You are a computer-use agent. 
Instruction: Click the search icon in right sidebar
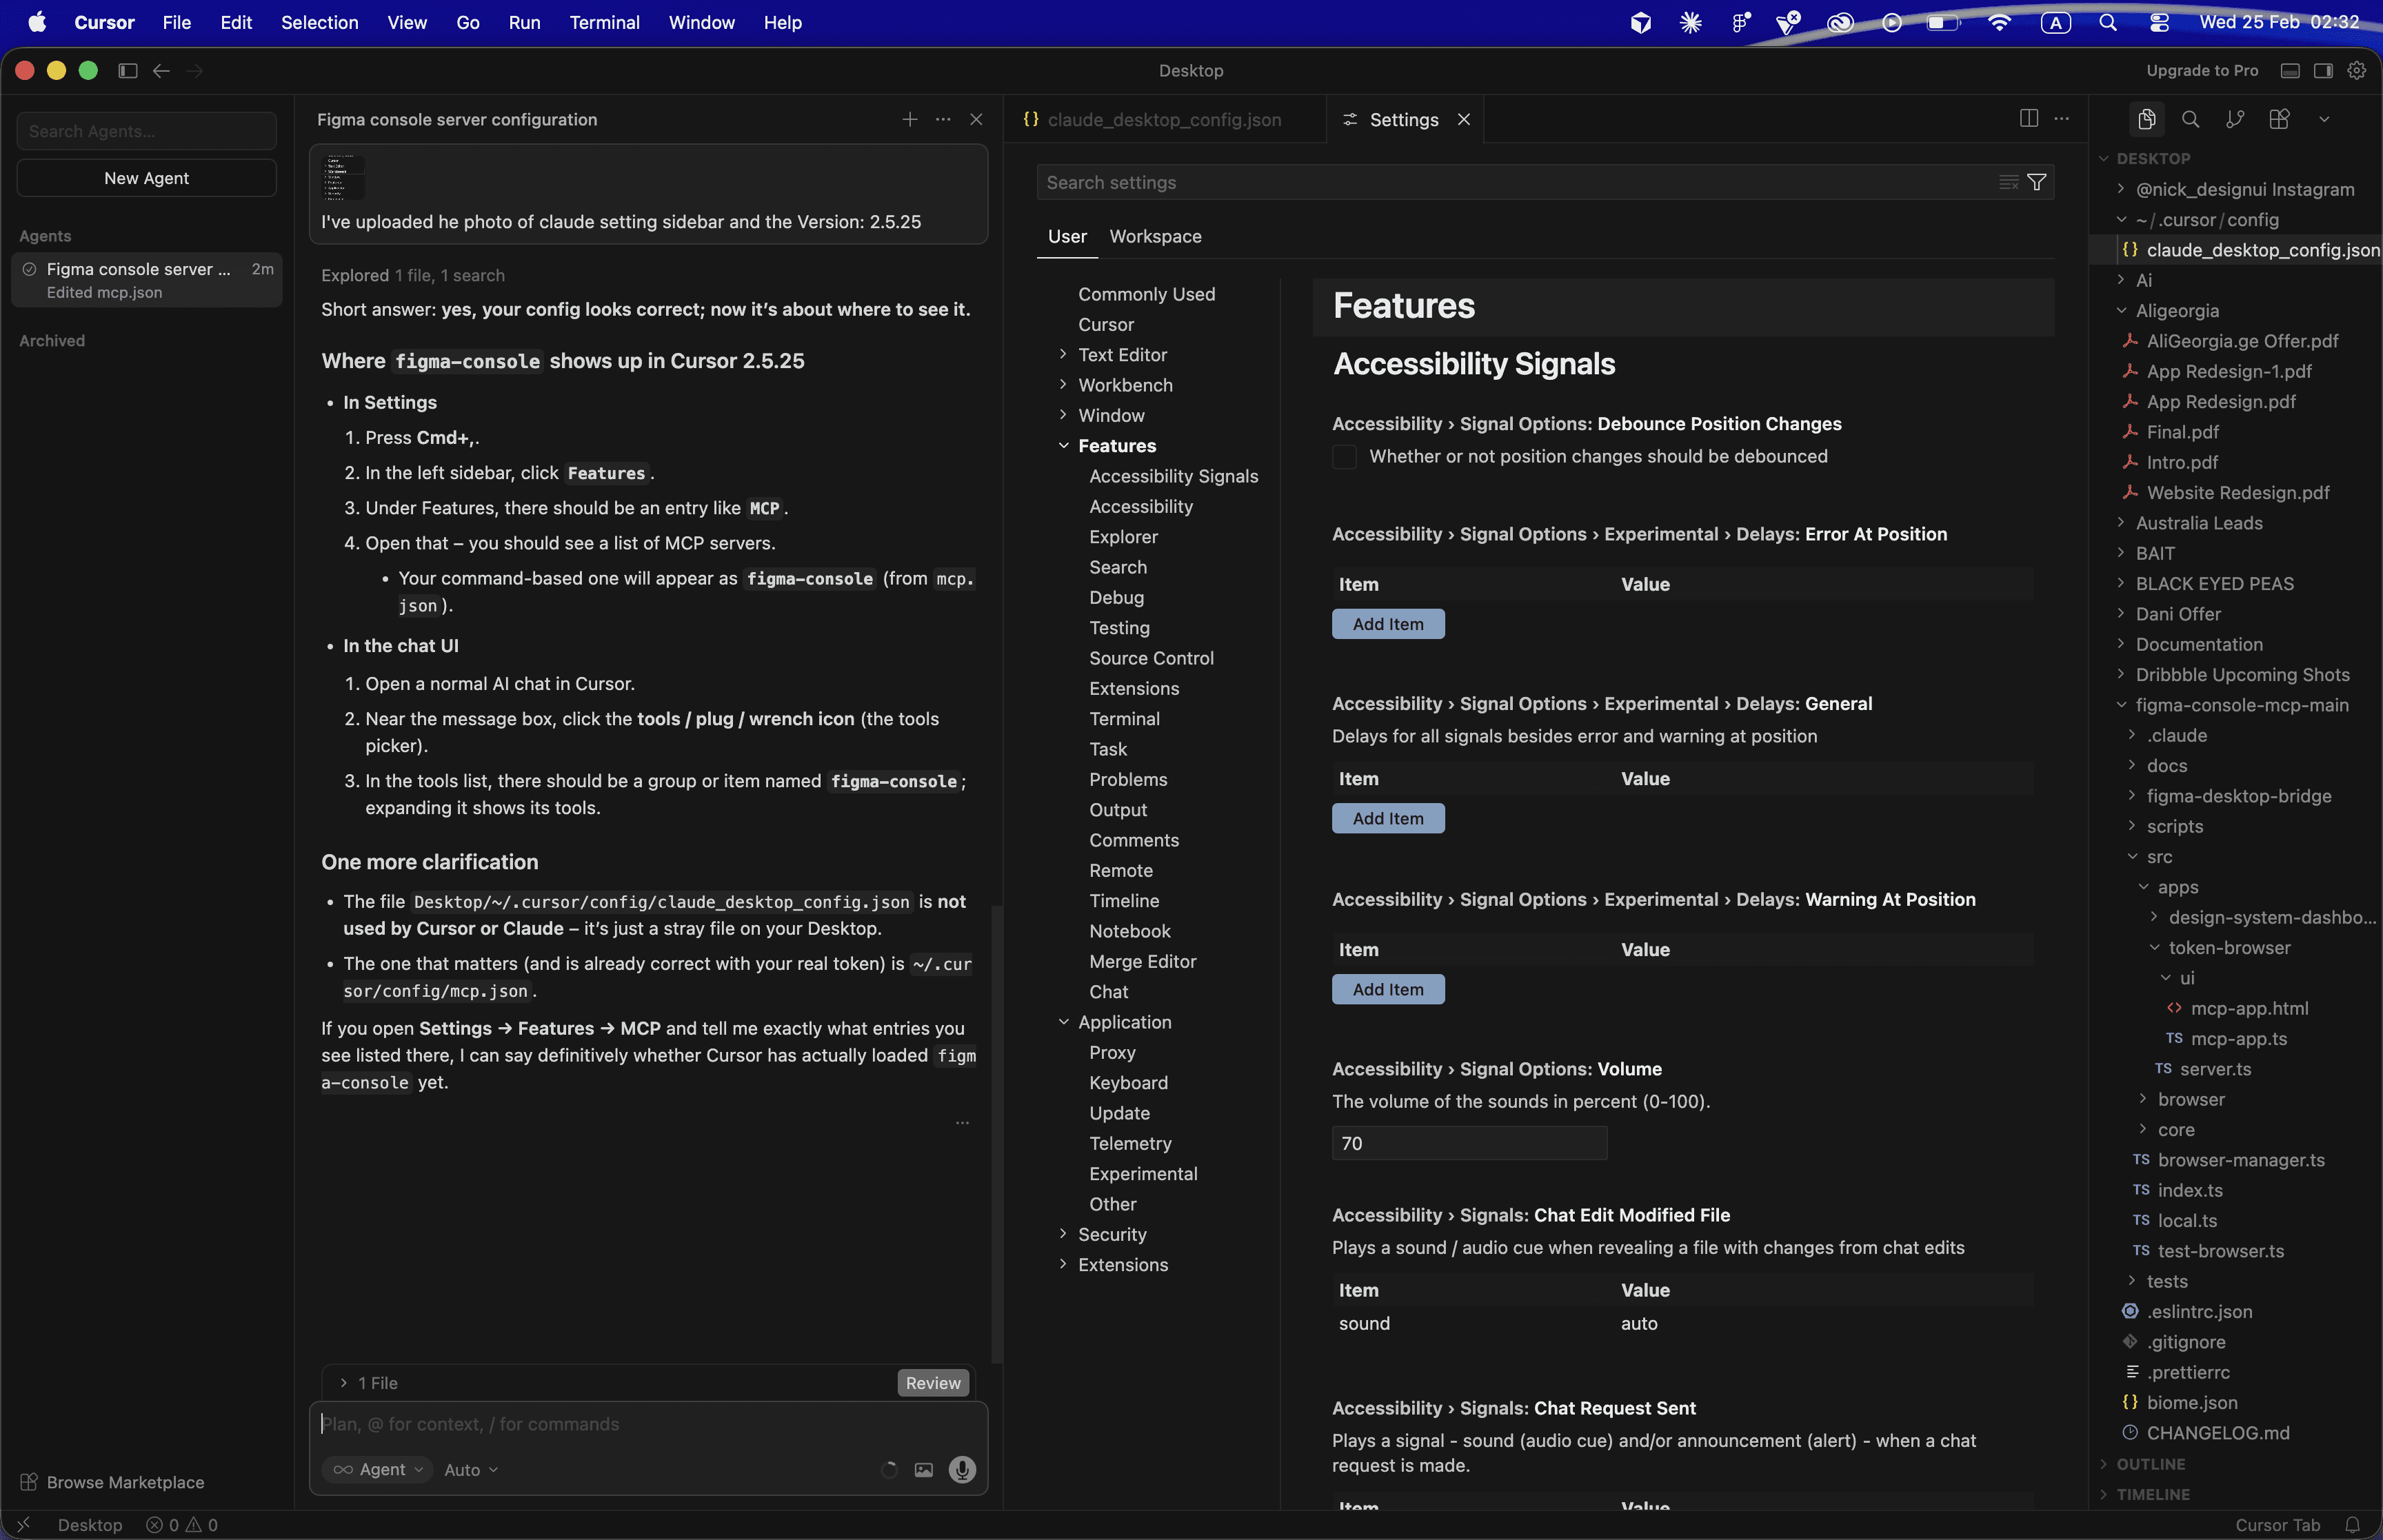(2190, 120)
